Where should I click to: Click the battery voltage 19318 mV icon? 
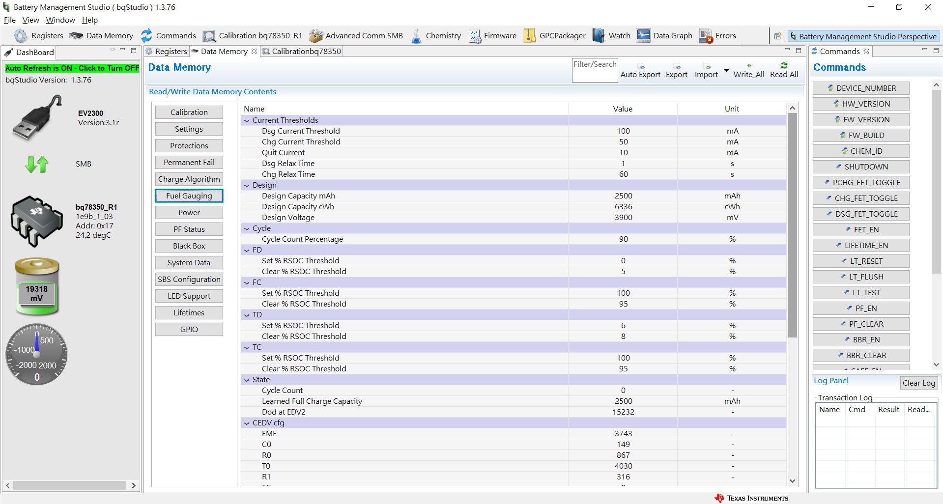tap(37, 286)
